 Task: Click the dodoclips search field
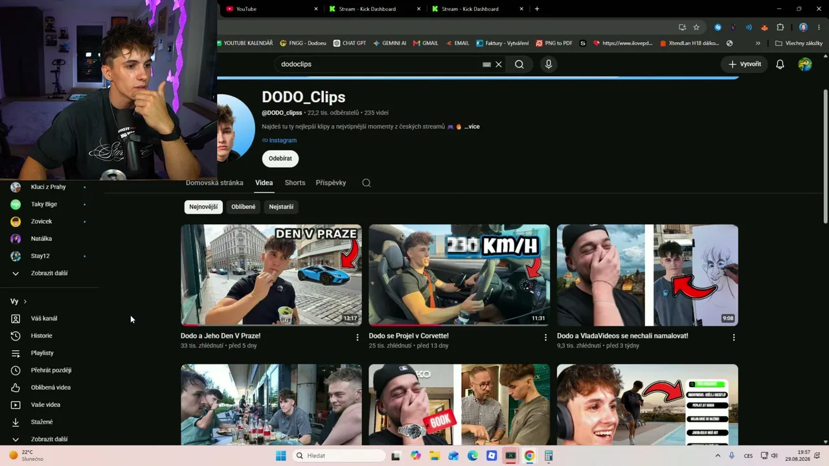tap(379, 64)
